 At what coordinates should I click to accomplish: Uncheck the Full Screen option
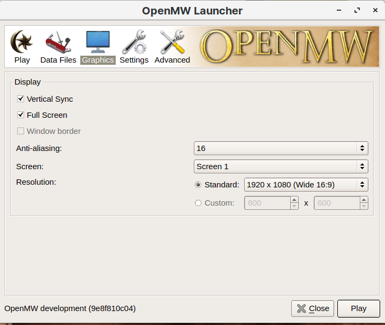21,115
